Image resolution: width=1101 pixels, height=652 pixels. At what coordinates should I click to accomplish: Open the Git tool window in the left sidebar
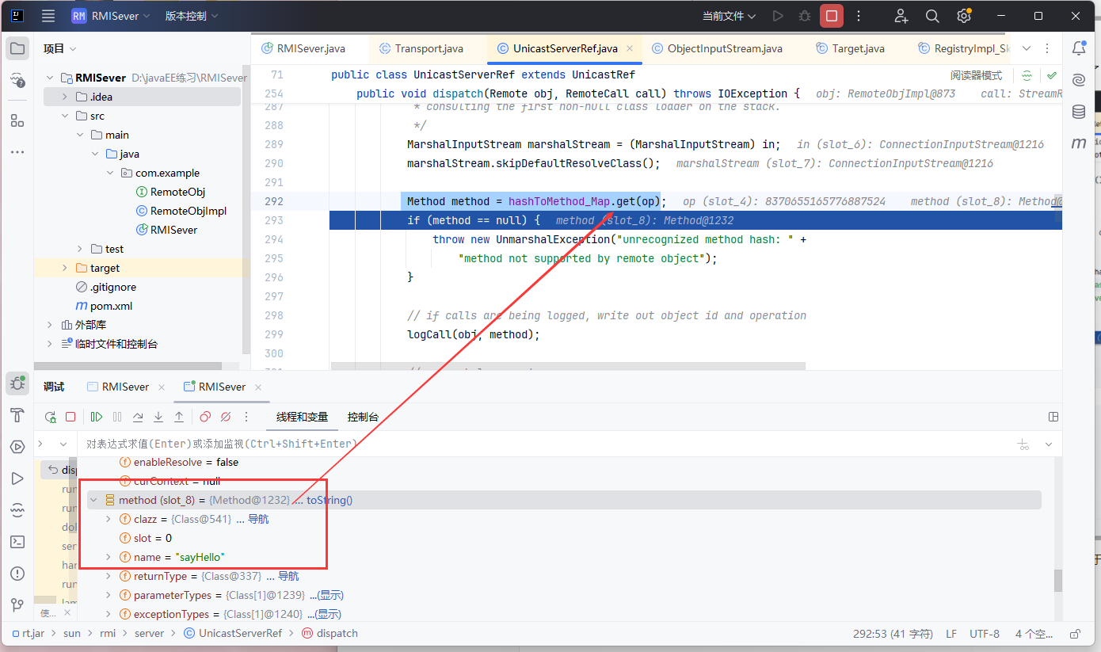[17, 605]
